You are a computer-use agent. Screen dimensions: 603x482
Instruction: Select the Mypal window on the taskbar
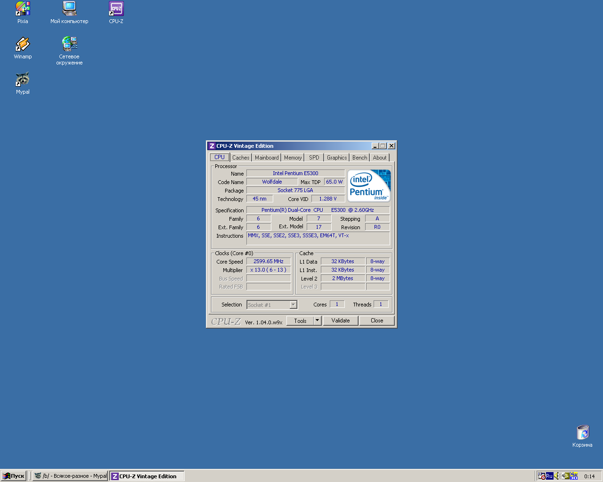pos(70,476)
